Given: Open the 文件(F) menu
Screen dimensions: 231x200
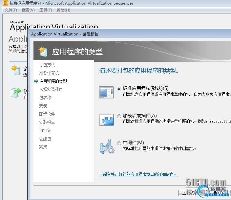Looking at the screenshot, I should (x=10, y=10).
